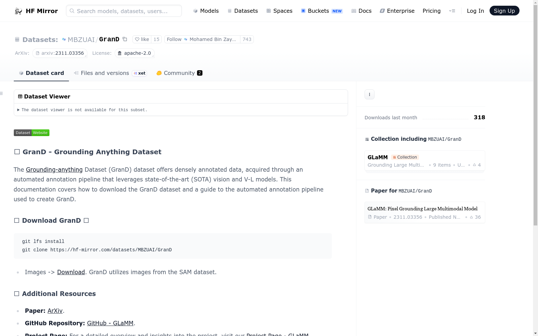
Task: Follow Mohamed Bin Zayed organization
Action: point(202,39)
